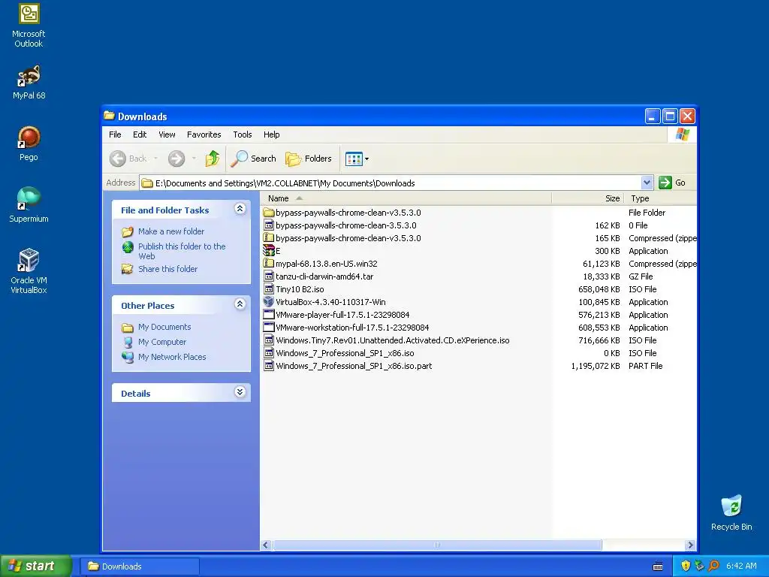Screen dimensions: 769x577
Task: Select the E application icon
Action: coord(268,251)
